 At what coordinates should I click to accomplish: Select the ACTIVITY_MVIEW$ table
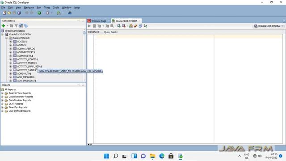pos(27,63)
